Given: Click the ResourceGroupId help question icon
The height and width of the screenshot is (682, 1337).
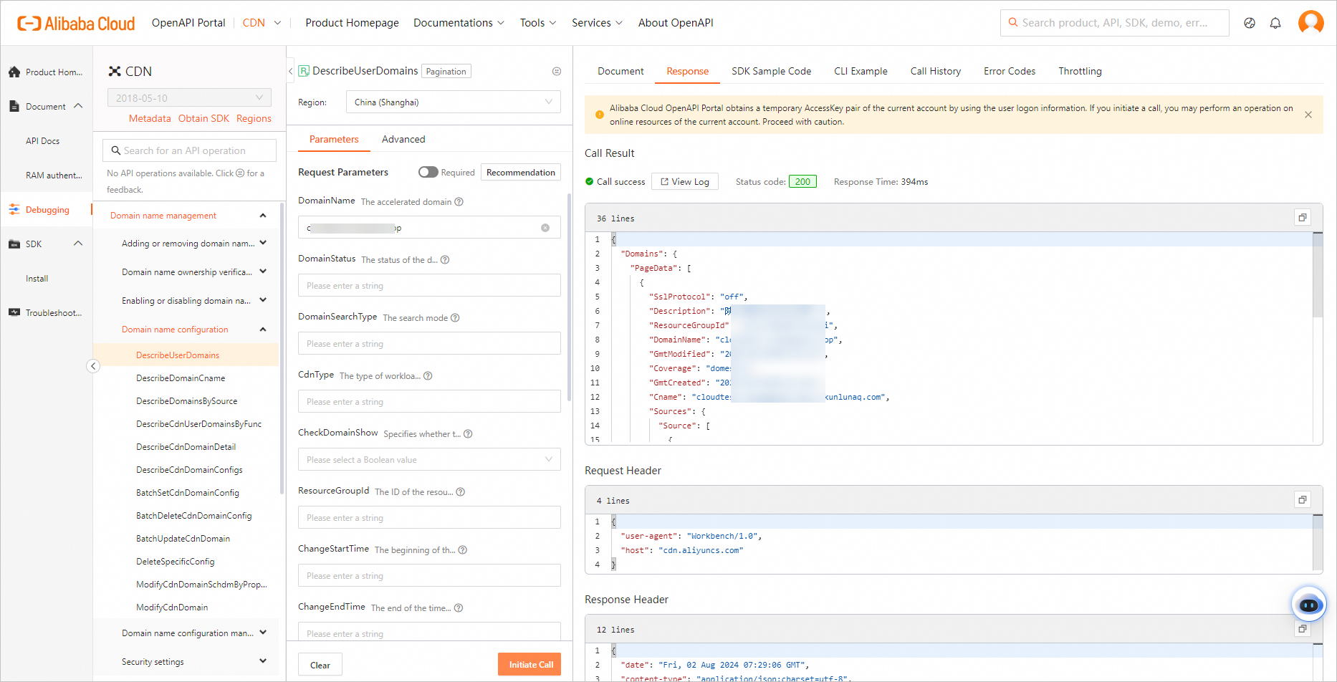Looking at the screenshot, I should 461,492.
